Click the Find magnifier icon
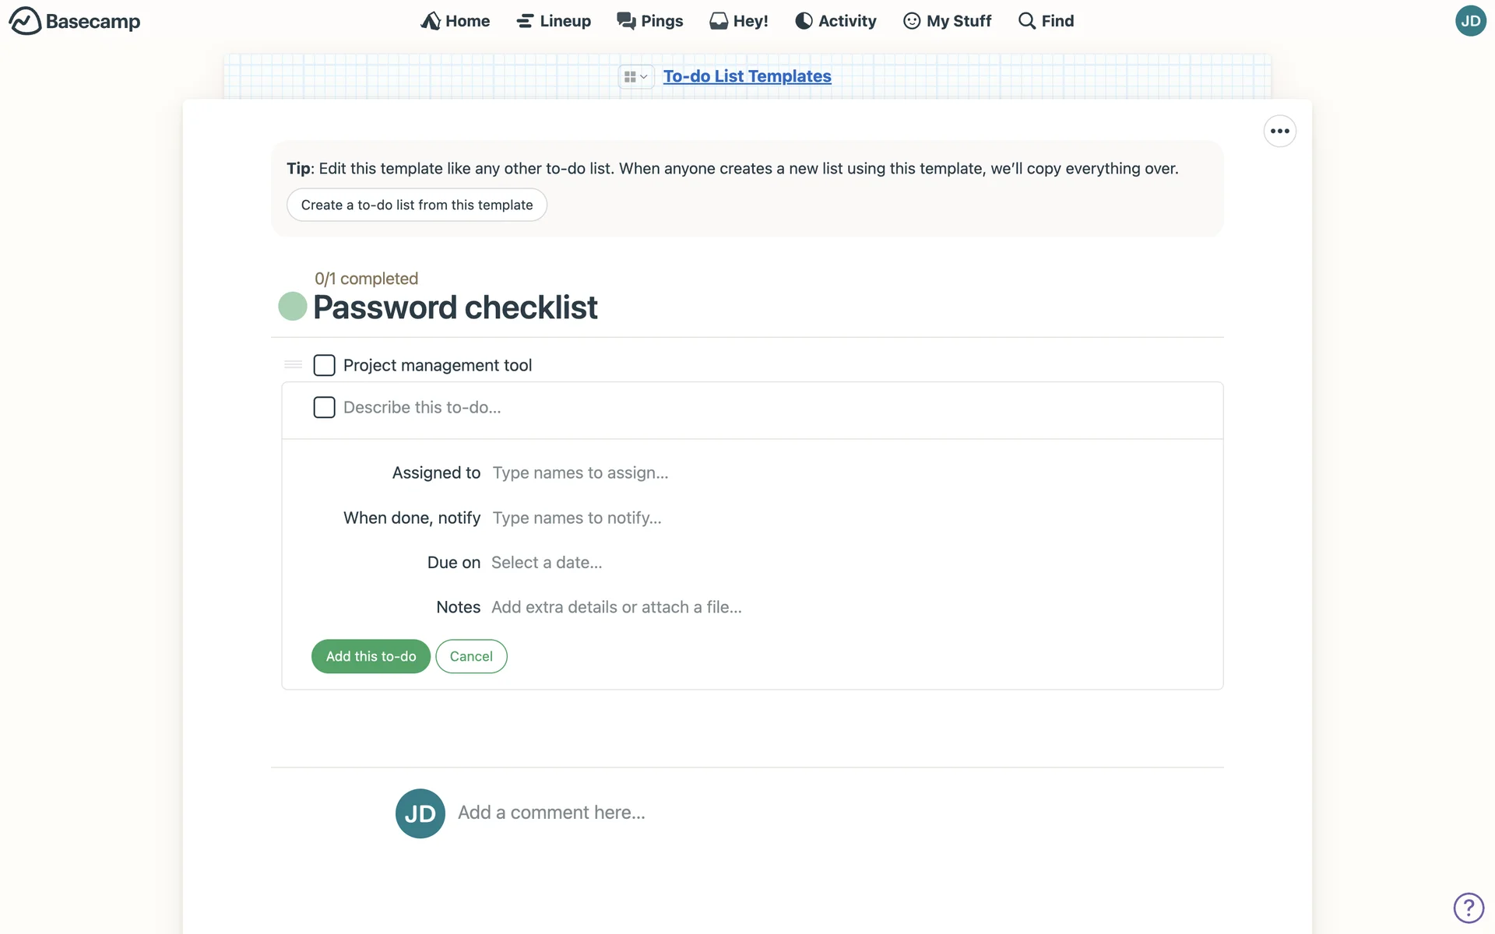The image size is (1495, 934). (1027, 21)
